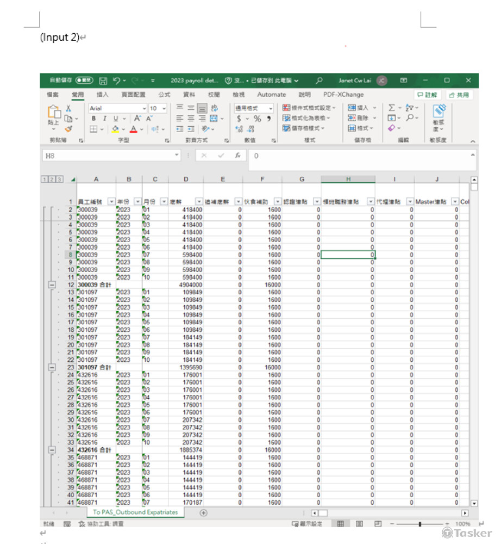
Task: Click the Save icon in the title bar
Action: click(x=103, y=81)
